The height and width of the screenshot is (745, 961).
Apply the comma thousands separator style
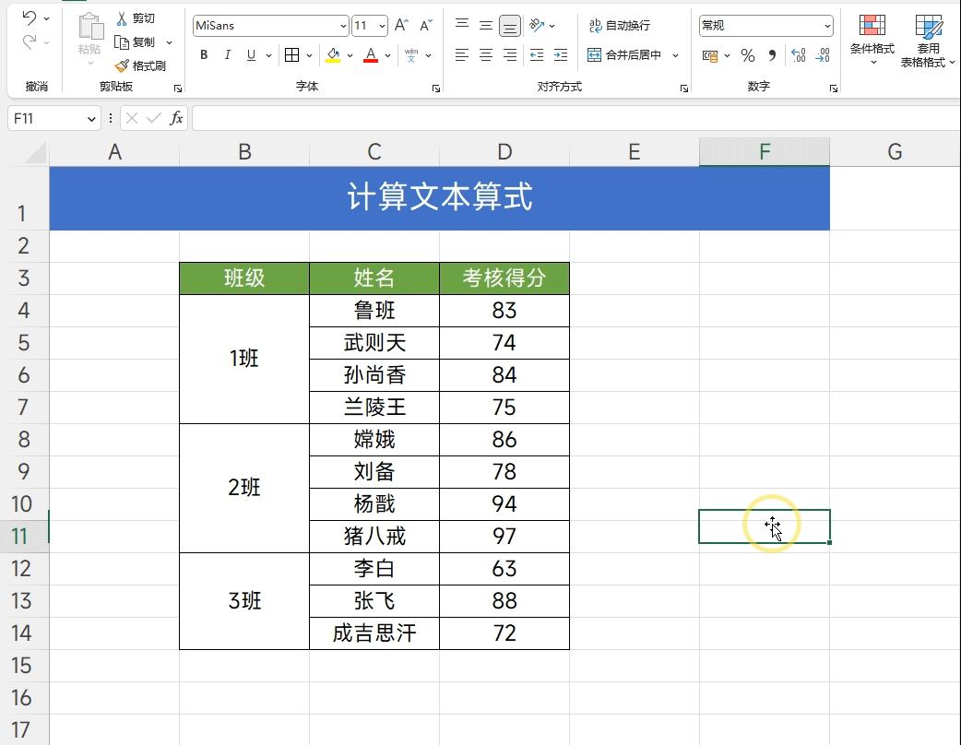click(x=773, y=55)
